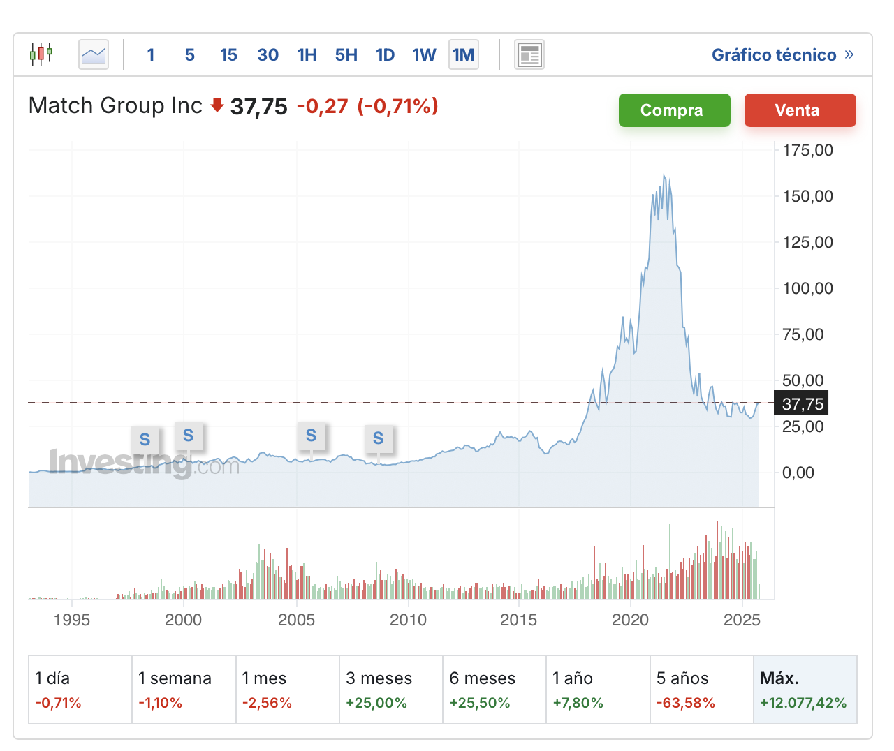Select the area chart type icon
Viewport: 894px width, 751px height.
[x=94, y=54]
